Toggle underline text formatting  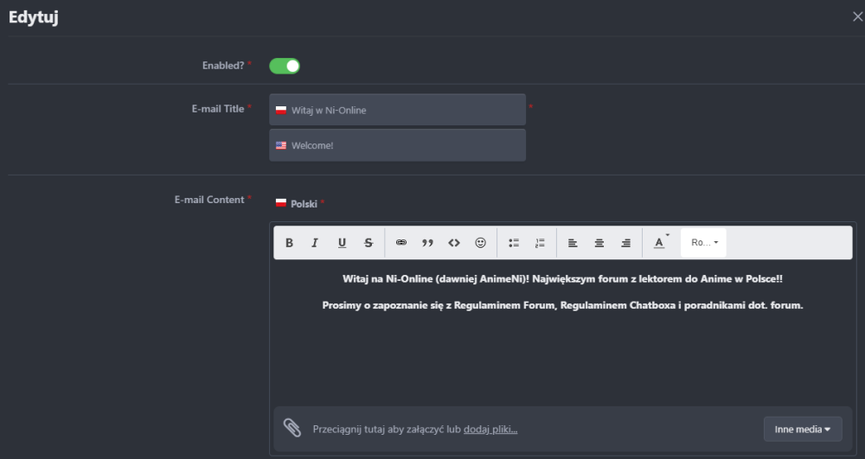point(342,243)
